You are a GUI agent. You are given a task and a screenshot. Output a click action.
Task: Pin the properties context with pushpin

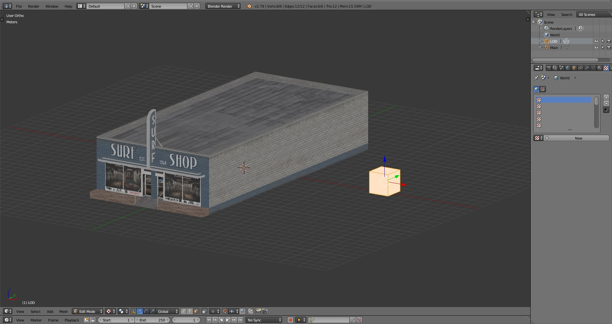click(536, 78)
